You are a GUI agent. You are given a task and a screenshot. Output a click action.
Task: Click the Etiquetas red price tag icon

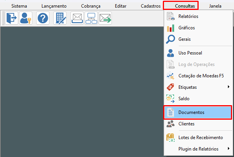point(170,87)
